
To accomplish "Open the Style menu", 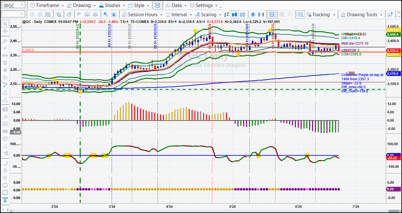I will pos(139,5).
